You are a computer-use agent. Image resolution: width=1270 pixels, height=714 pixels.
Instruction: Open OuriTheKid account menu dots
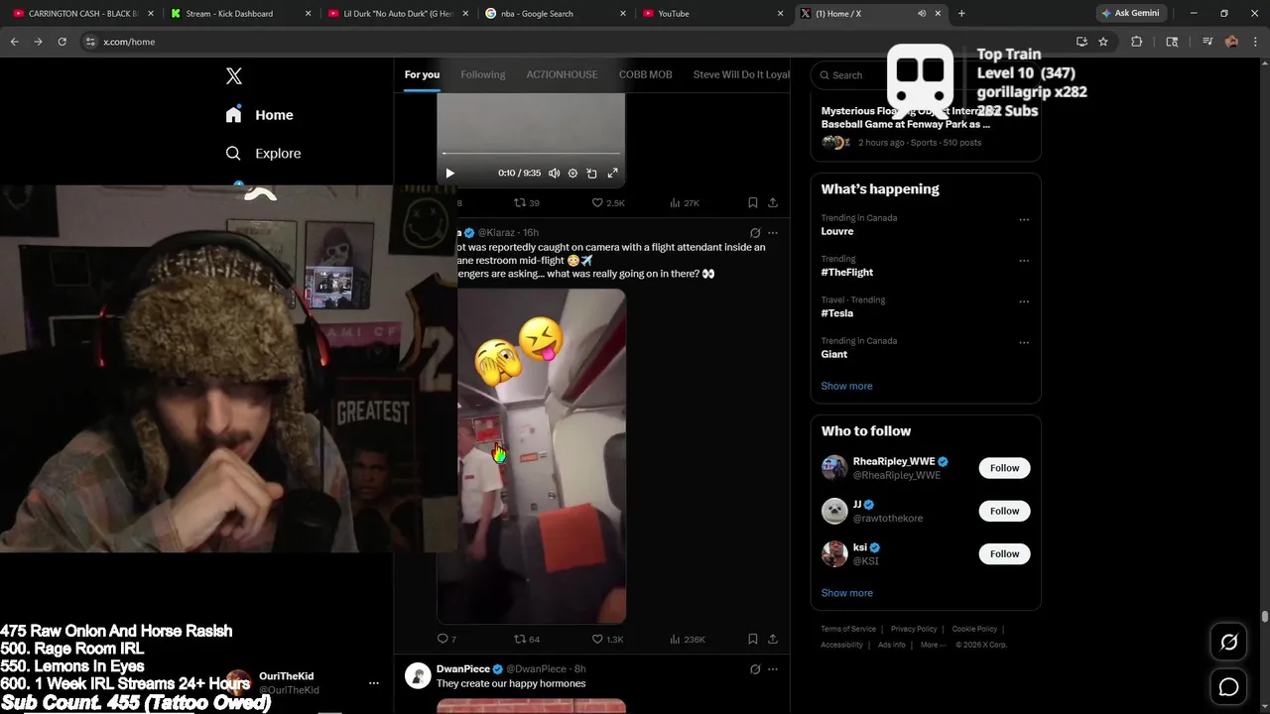click(x=374, y=683)
